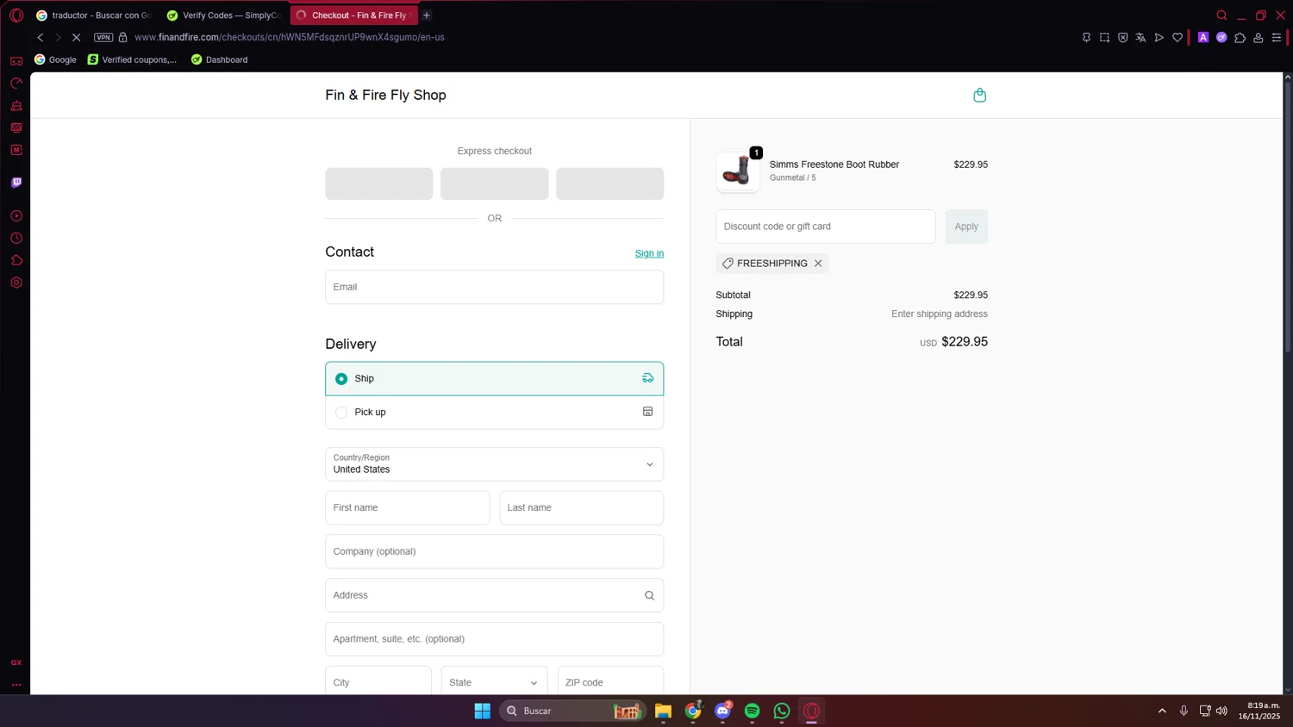1293x727 pixels.
Task: Open the Twitch sidebar panel
Action: pos(16,183)
